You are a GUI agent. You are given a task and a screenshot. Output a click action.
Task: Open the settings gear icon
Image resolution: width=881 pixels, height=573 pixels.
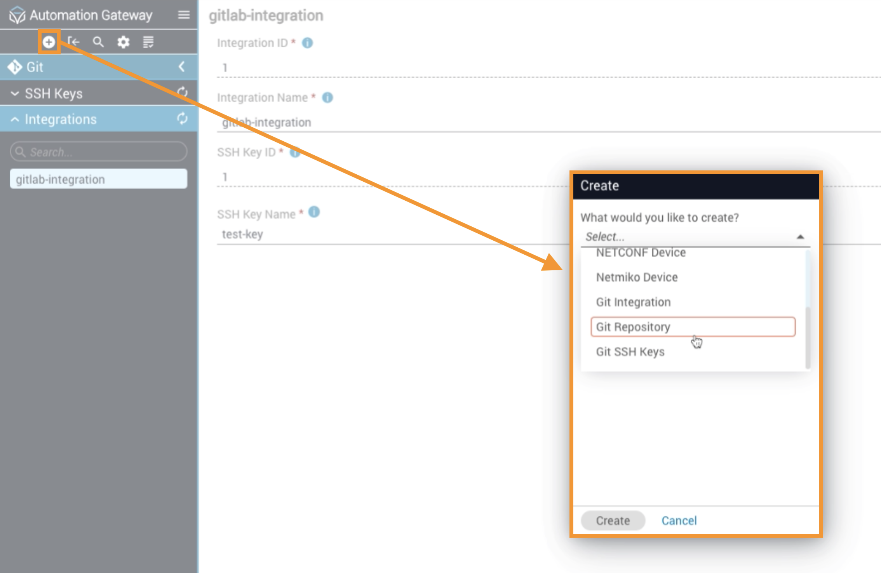[x=123, y=42]
